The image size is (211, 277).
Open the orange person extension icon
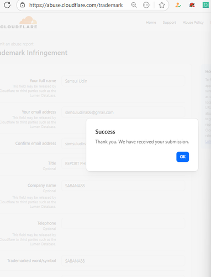pyautogui.click(x=178, y=5)
